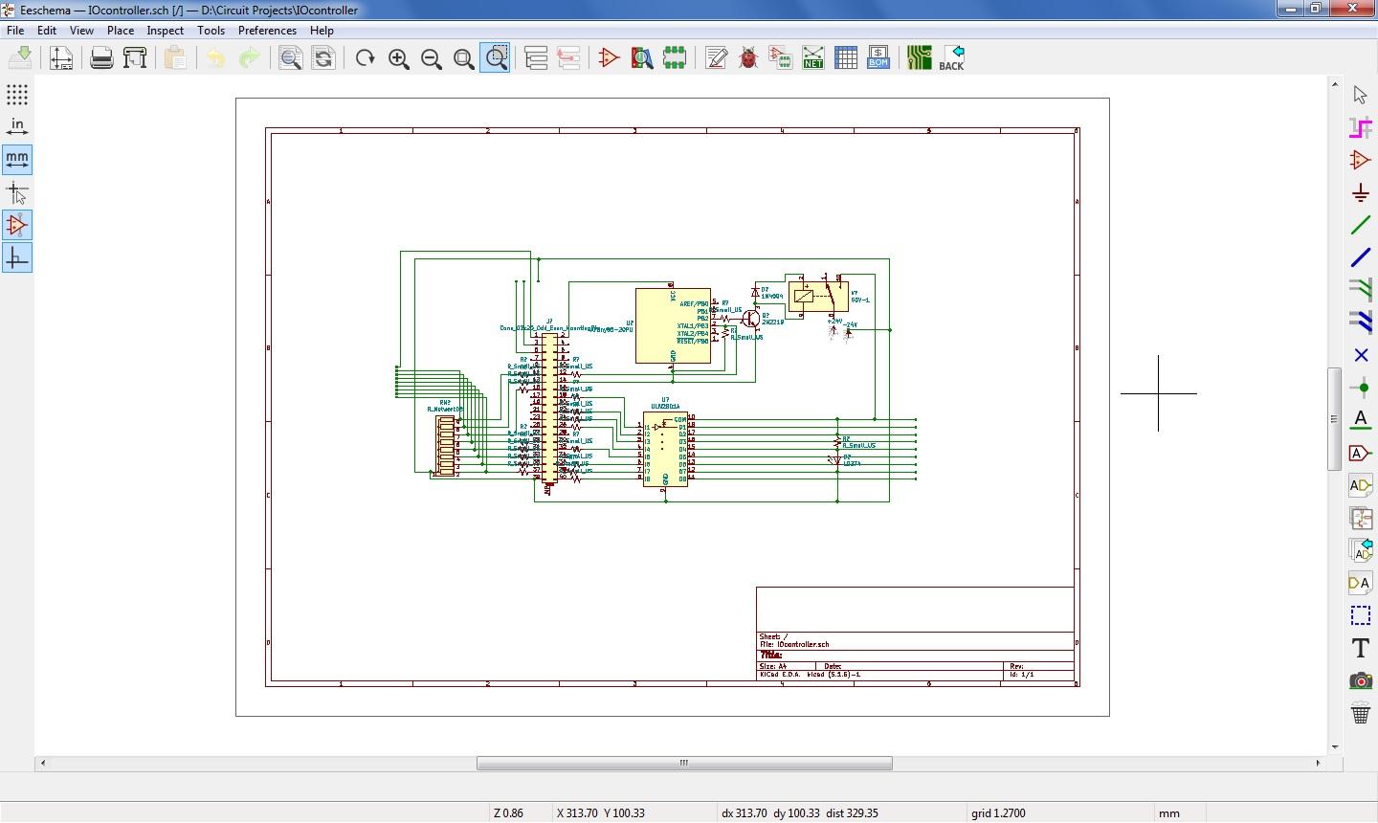Activate Highlight Net tool
Viewport: 1378px width, 823px height.
pos(1360,126)
